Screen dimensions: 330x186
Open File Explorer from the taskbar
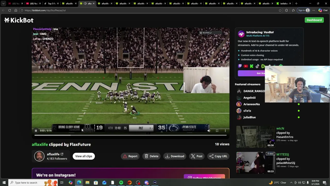pyautogui.click(x=87, y=183)
